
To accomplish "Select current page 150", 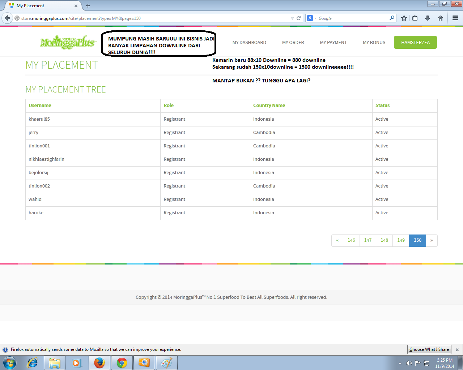I will (418, 240).
